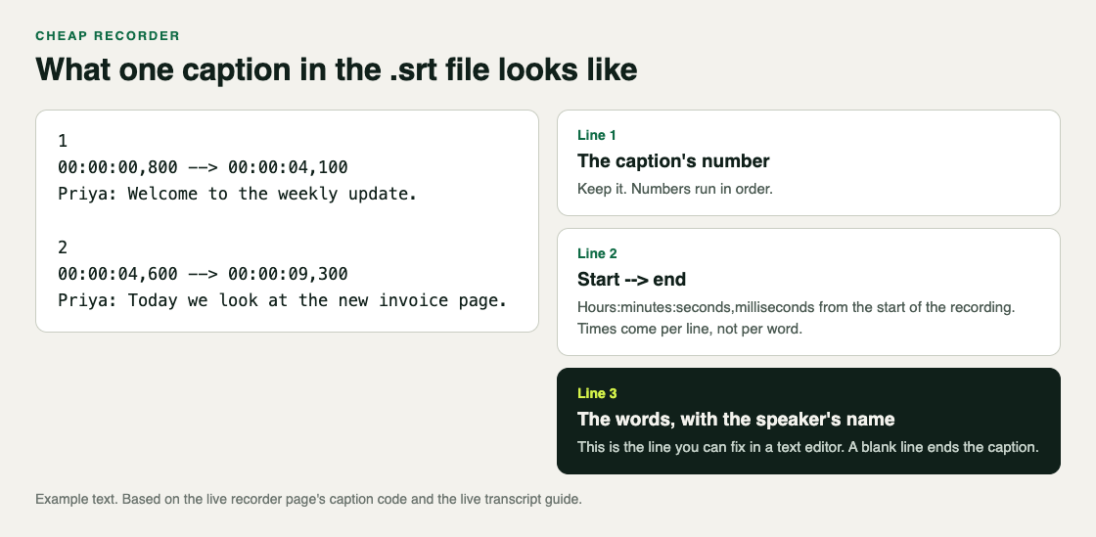1096x537 pixels.
Task: Click the 'Example text. Based on the live recorder' footnote
Action: point(308,500)
